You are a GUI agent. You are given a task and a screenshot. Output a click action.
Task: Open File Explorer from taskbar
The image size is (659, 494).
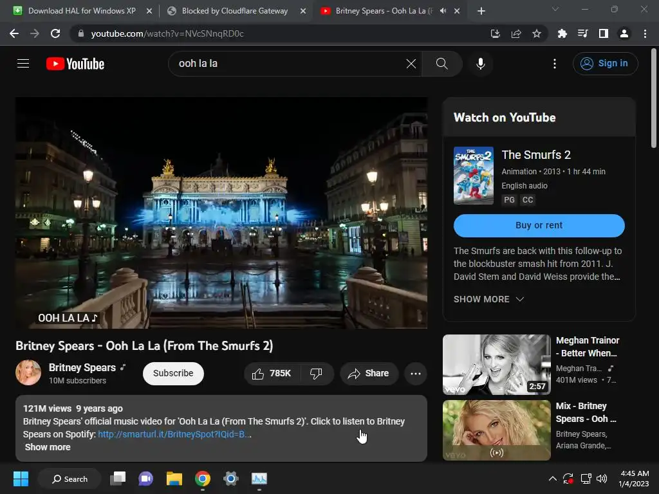174,479
